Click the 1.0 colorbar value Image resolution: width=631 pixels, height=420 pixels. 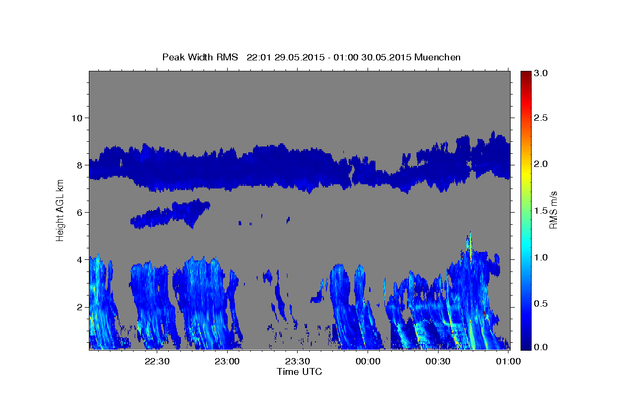(x=542, y=257)
